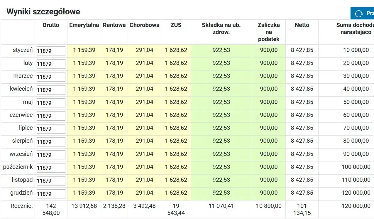Focus the kwiecień Brutto input
Image resolution: width=374 pixels, height=219 pixels.
tap(50, 90)
